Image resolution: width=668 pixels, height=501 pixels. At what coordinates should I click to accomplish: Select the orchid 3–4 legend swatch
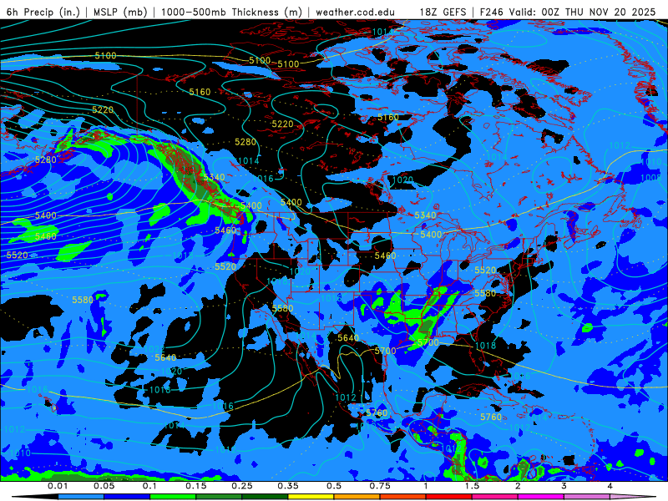tap(587, 497)
